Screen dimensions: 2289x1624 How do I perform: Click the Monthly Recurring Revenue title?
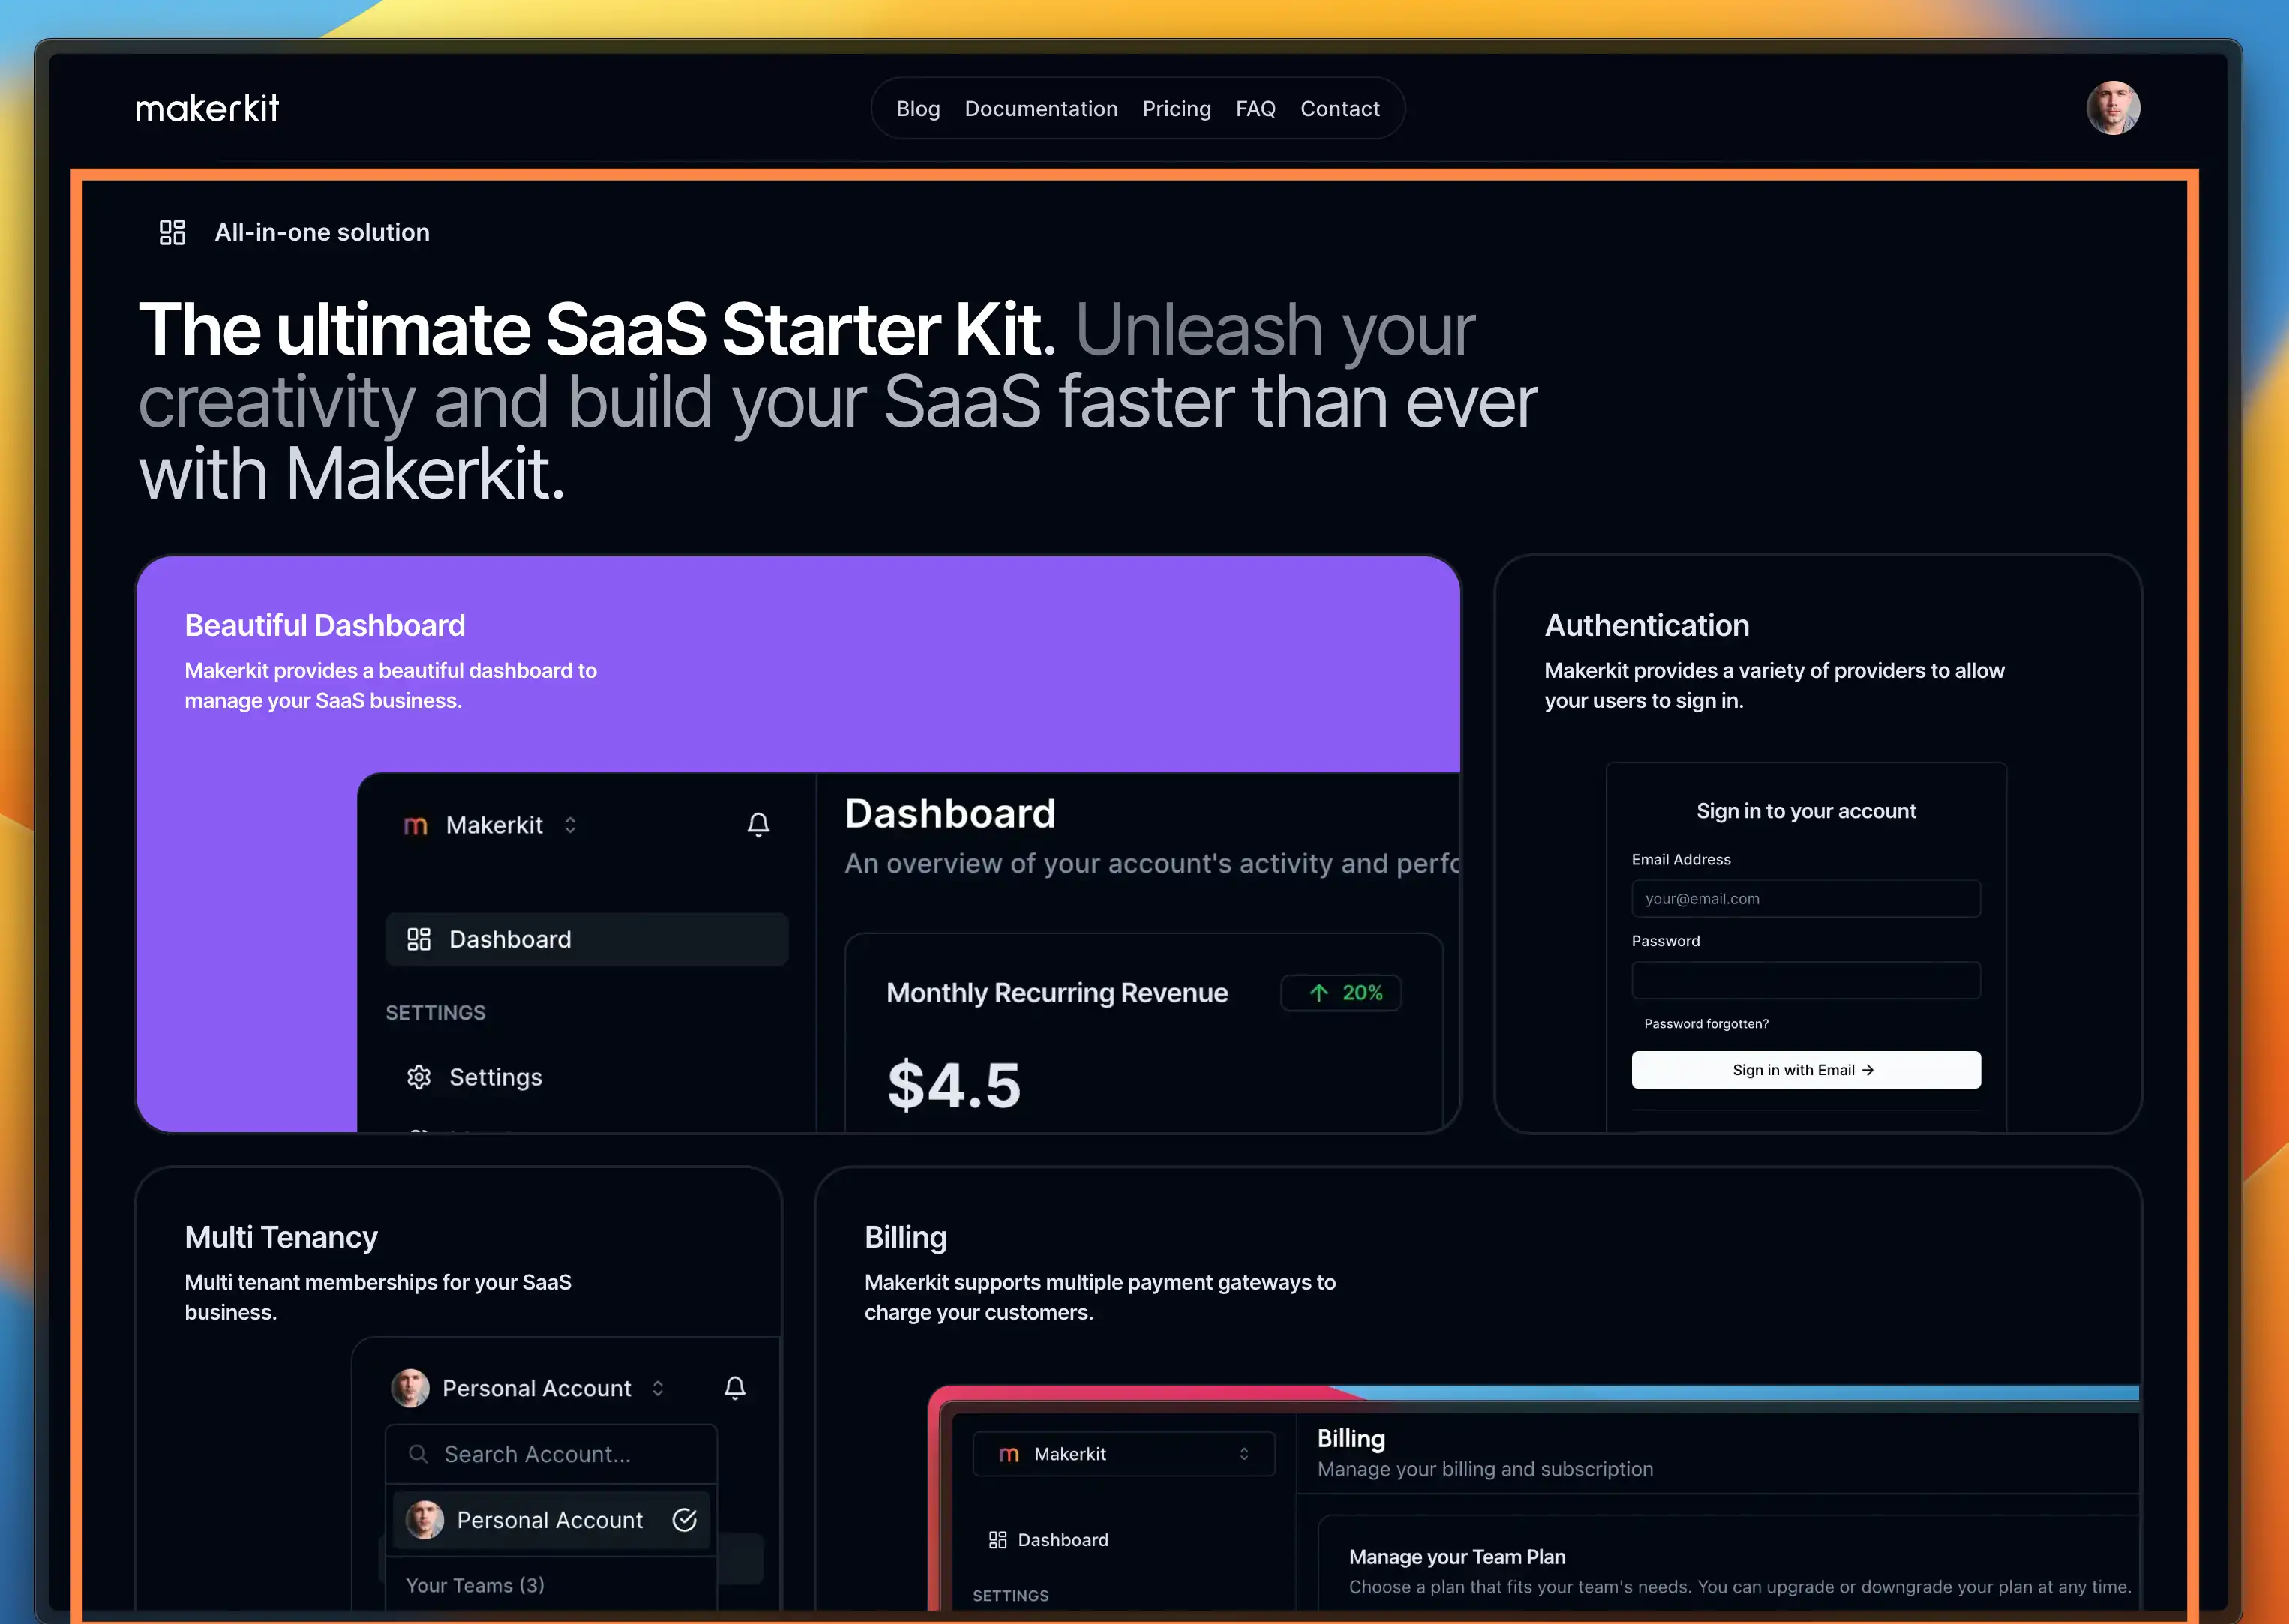[1057, 993]
